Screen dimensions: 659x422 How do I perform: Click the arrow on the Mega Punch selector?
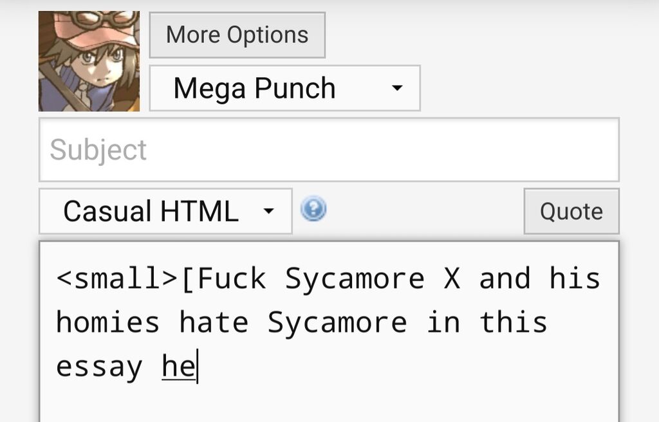coord(396,88)
